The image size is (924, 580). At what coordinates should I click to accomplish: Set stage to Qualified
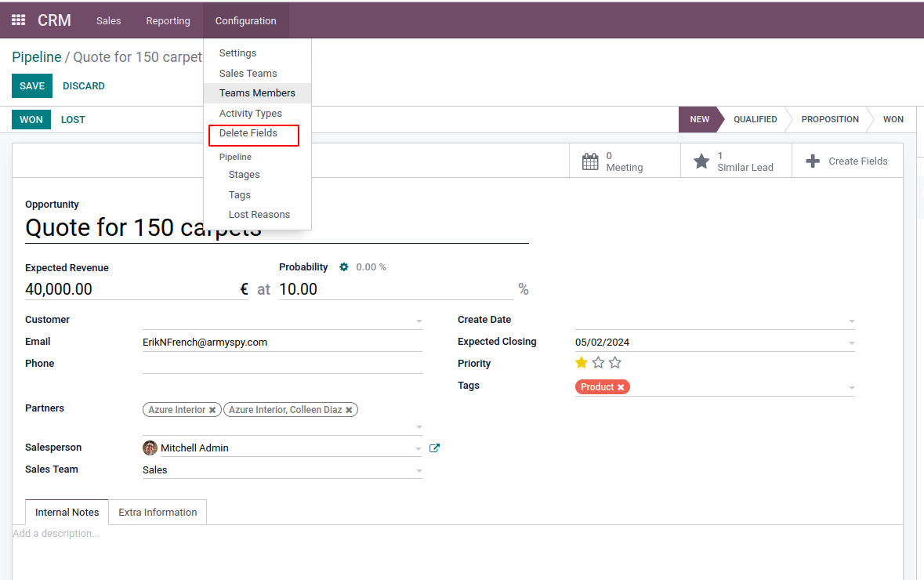755,120
